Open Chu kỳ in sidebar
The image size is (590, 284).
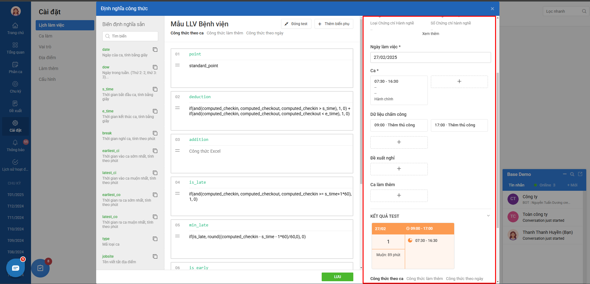15,87
